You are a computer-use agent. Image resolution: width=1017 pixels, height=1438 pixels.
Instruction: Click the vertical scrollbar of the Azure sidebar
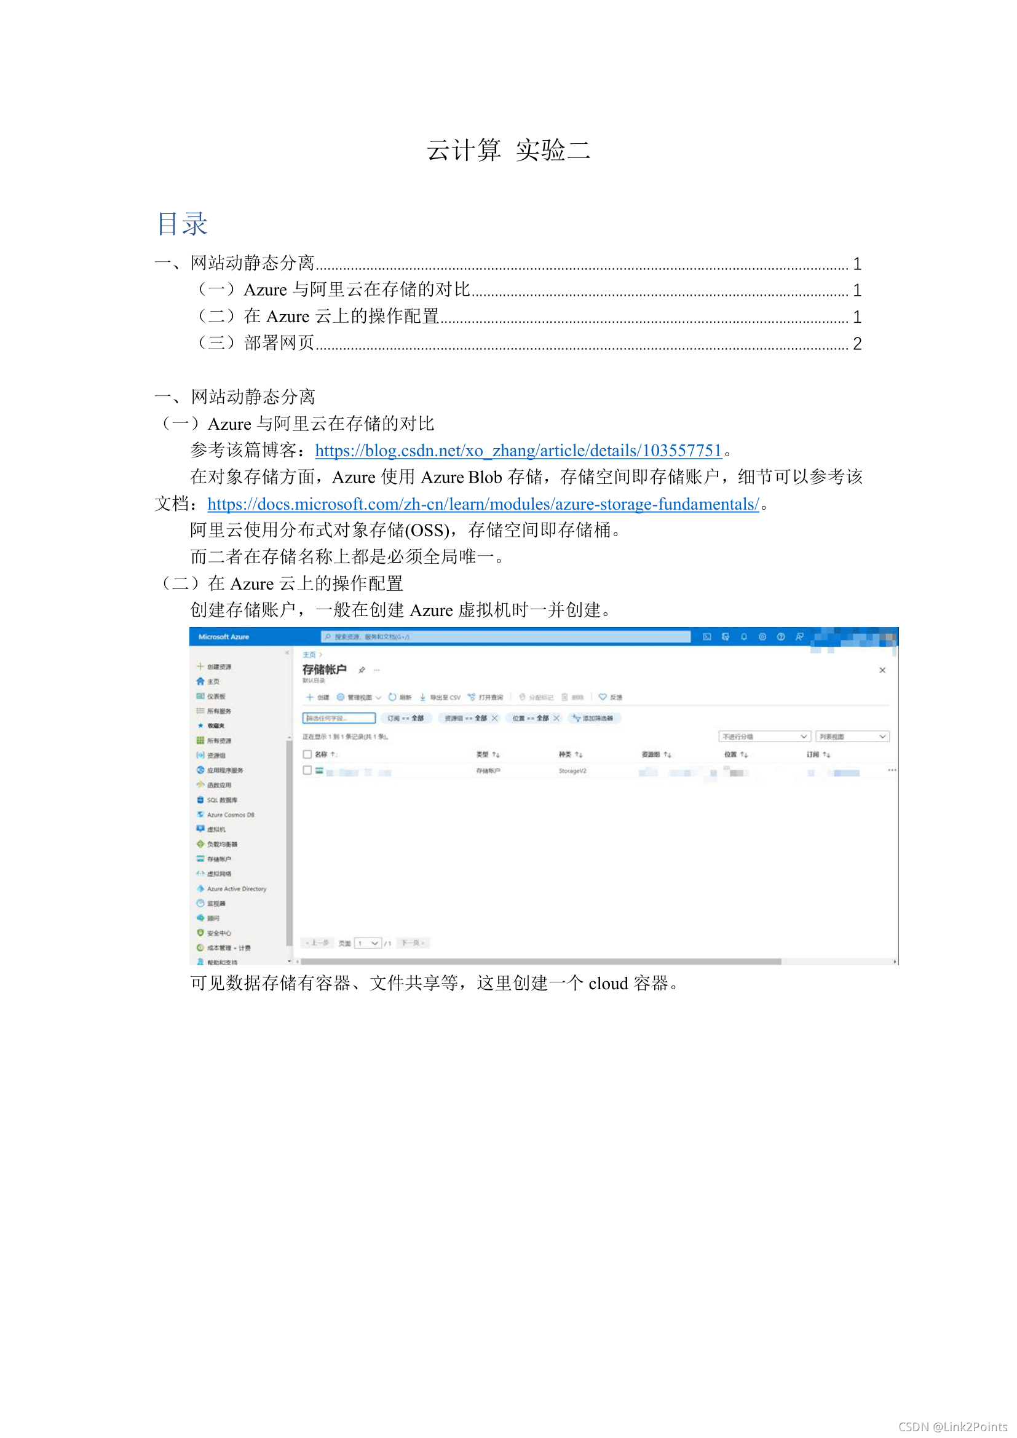tap(289, 843)
